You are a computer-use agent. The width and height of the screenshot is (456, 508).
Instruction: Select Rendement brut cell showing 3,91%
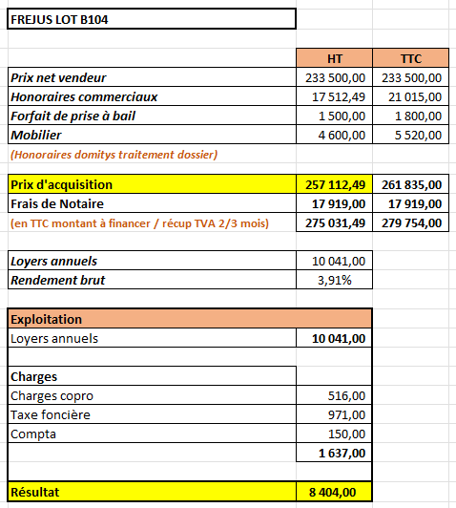point(334,279)
